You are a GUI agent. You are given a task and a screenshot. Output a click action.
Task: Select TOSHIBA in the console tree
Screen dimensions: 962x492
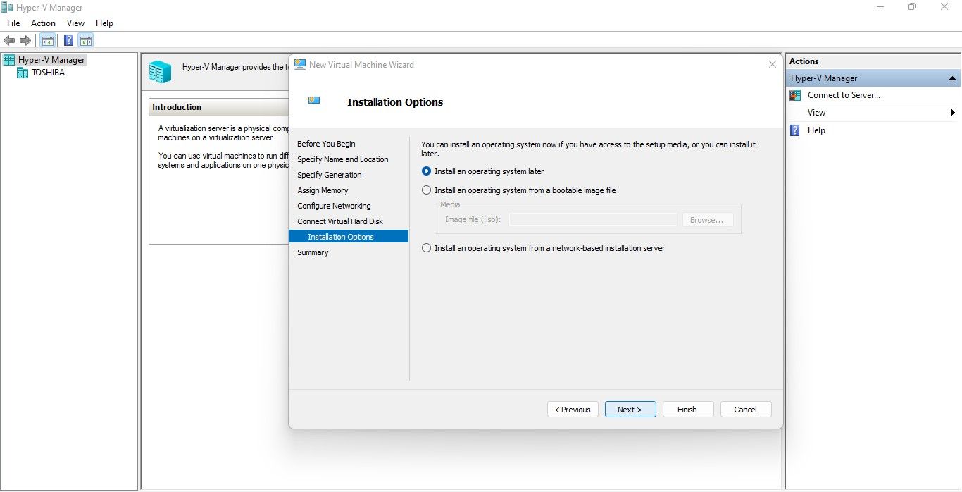coord(48,73)
